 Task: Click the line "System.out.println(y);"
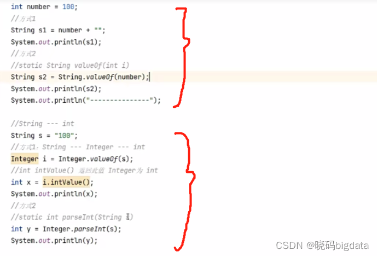pyautogui.click(x=54, y=240)
